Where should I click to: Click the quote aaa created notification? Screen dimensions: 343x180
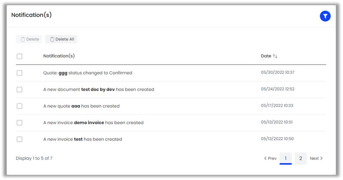click(81, 106)
